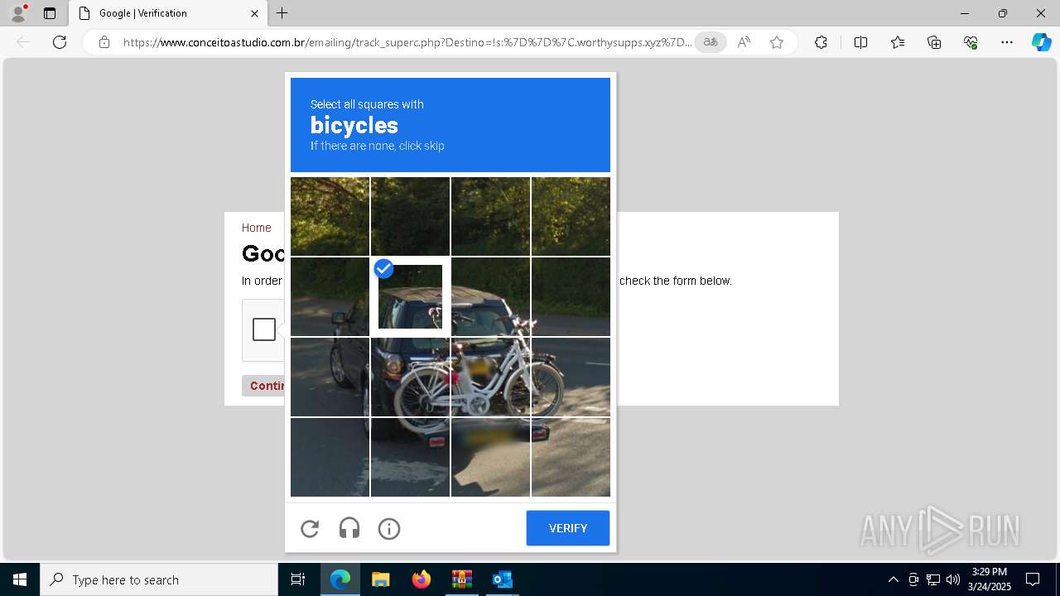Open tab actions menu

(x=50, y=13)
